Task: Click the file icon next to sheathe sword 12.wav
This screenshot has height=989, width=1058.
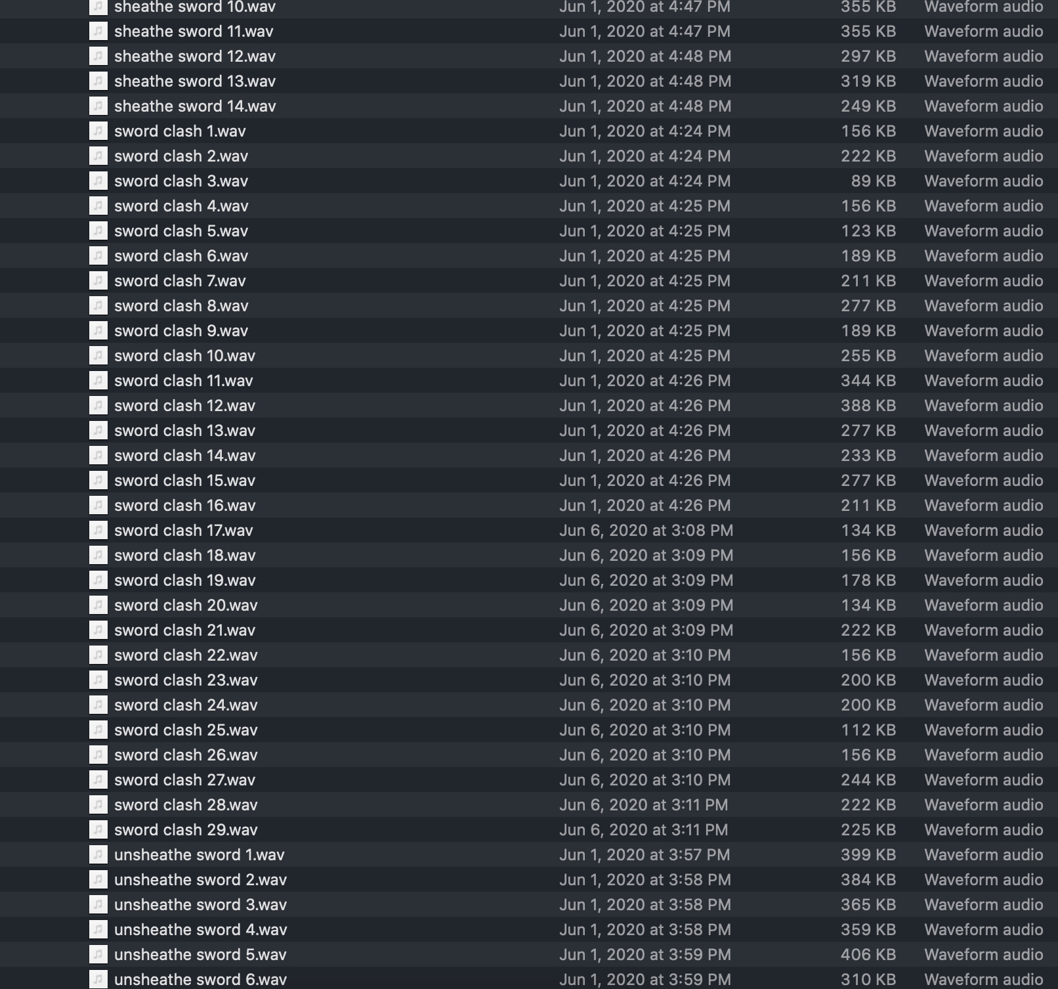Action: pyautogui.click(x=98, y=56)
